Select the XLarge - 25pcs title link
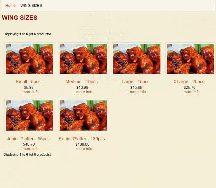Screen dimensions: 216x188 (189, 82)
